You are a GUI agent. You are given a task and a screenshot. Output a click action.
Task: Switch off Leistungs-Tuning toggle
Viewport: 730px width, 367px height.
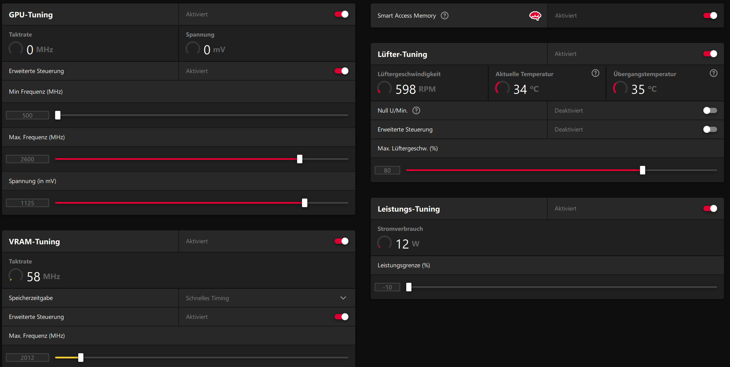pos(710,209)
